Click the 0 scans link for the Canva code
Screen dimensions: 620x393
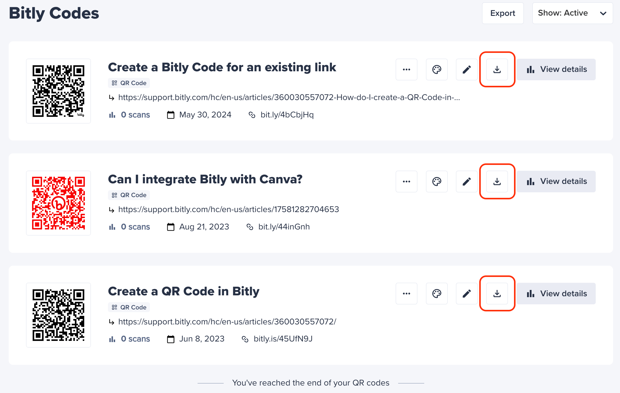click(135, 227)
